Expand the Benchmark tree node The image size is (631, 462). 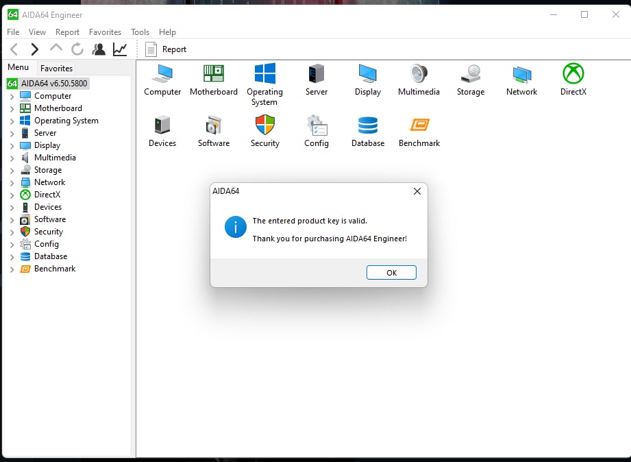pos(12,269)
